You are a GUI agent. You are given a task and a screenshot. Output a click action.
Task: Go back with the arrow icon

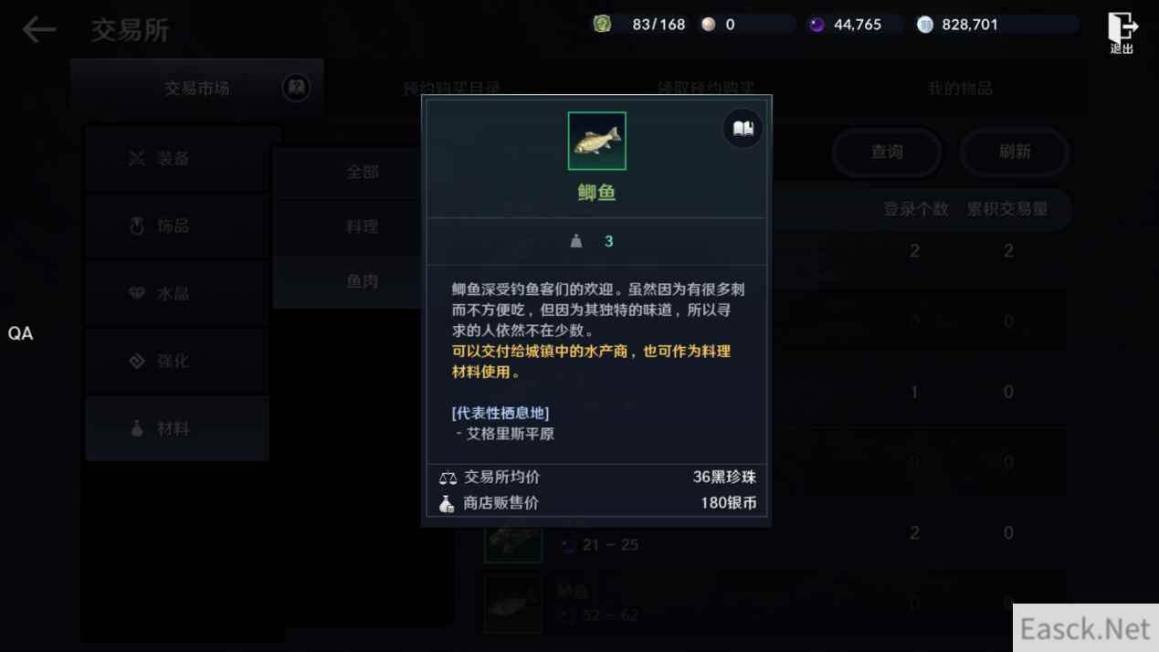point(39,30)
